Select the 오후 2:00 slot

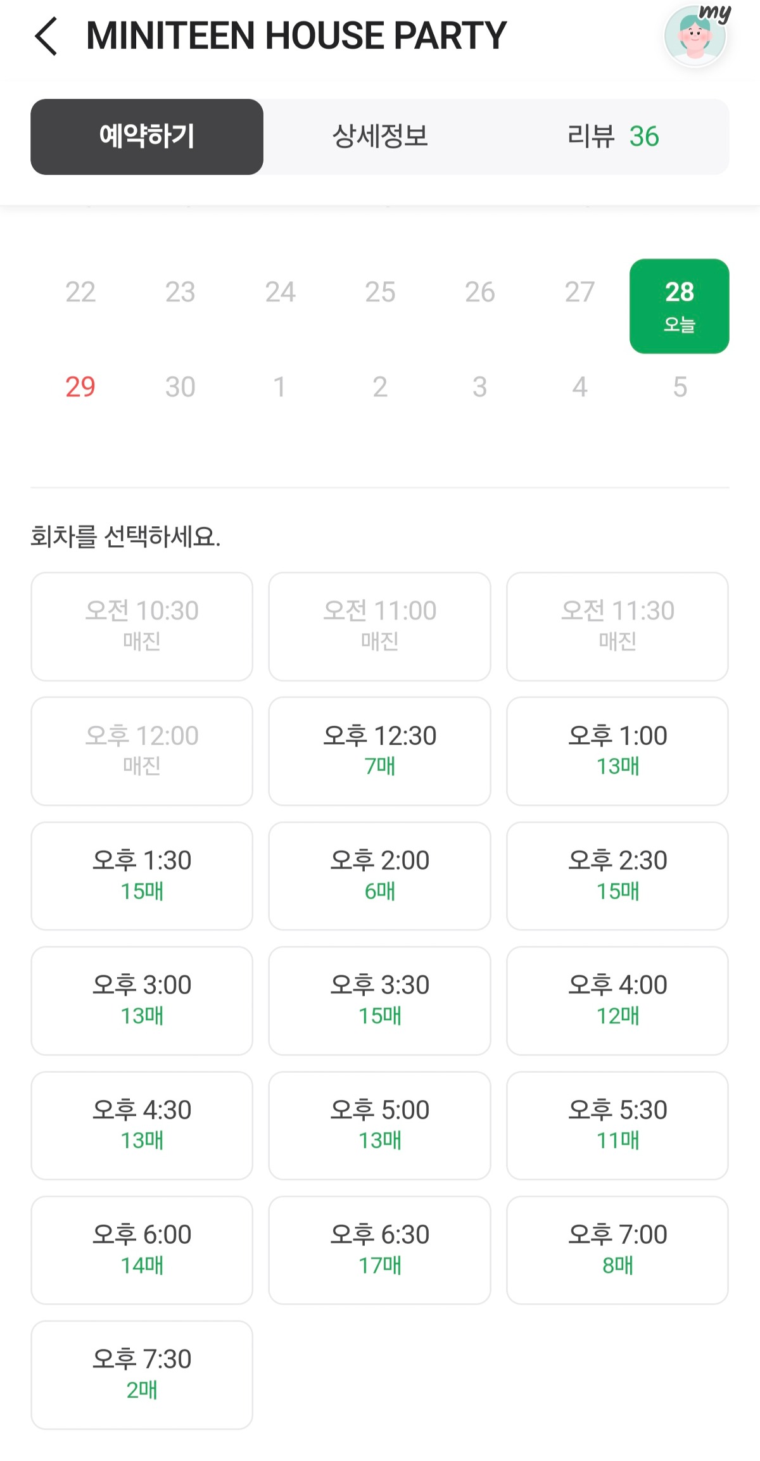pyautogui.click(x=379, y=875)
